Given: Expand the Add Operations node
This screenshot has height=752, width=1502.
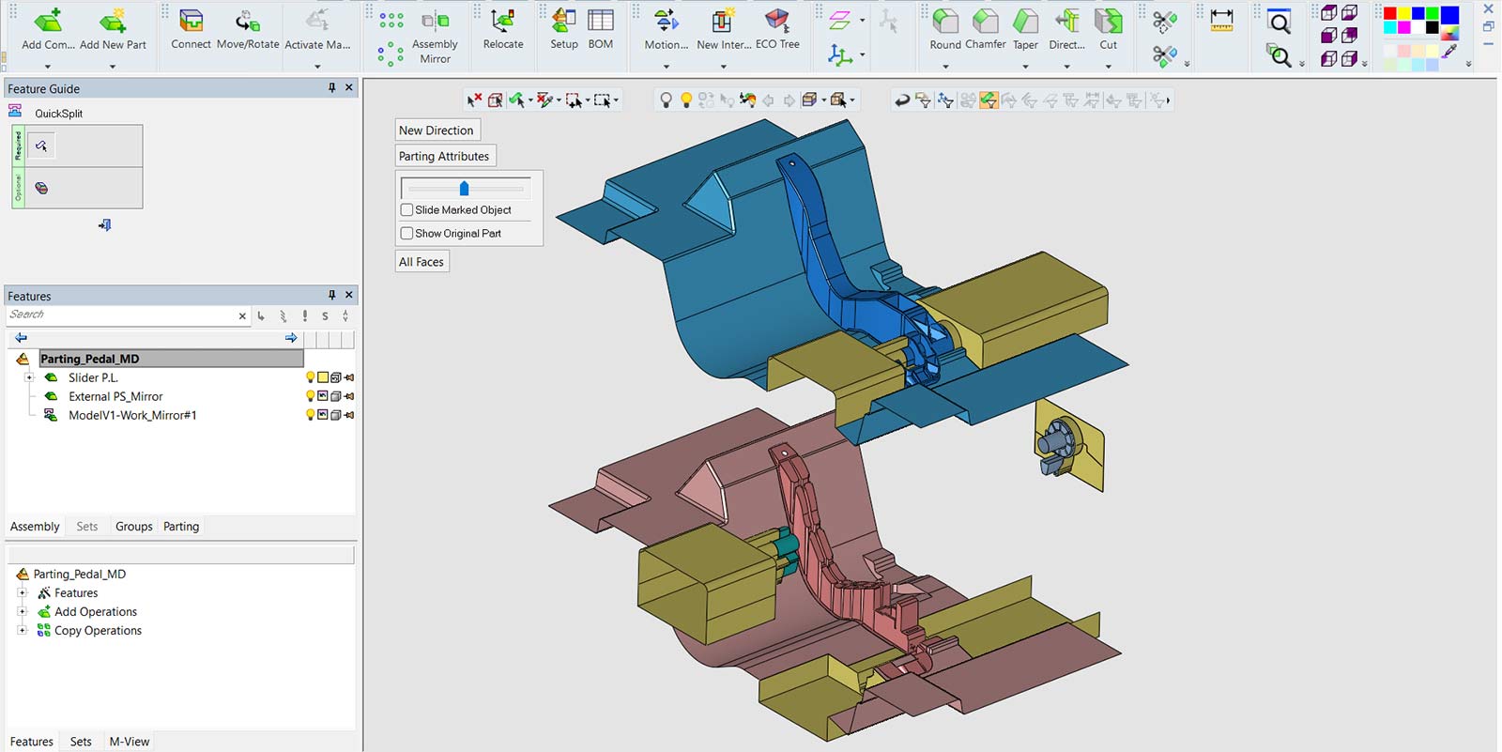Looking at the screenshot, I should [x=22, y=612].
